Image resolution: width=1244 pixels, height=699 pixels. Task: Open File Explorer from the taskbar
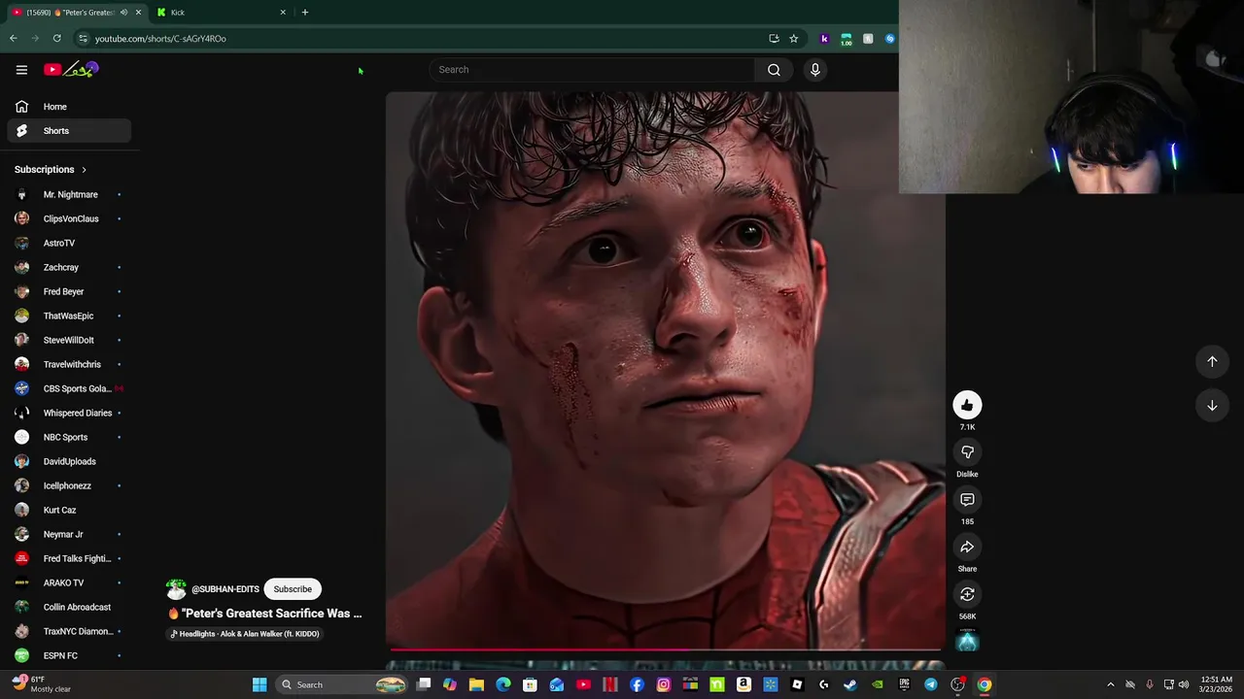476,684
